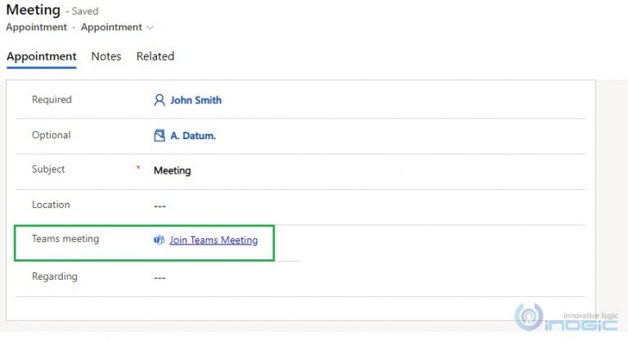Expand the Appointment form selector chevron
The width and height of the screenshot is (628, 342).
(x=150, y=28)
